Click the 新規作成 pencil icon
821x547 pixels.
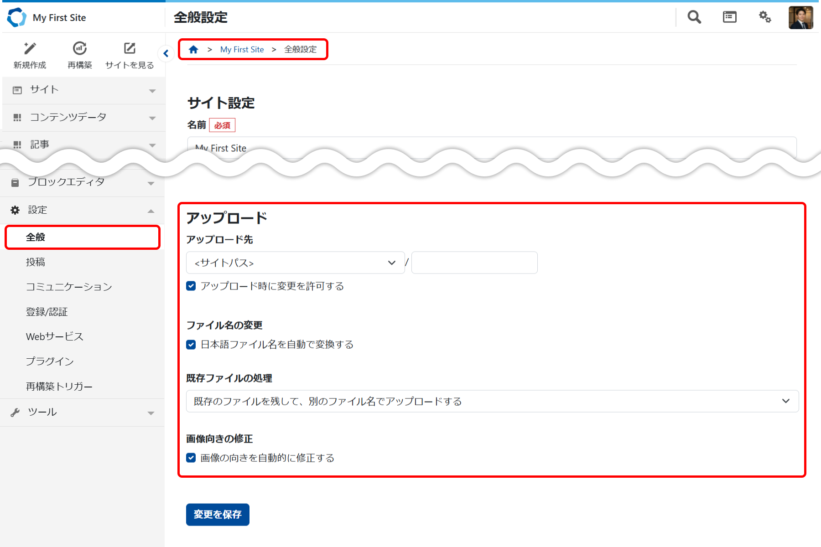tap(30, 48)
